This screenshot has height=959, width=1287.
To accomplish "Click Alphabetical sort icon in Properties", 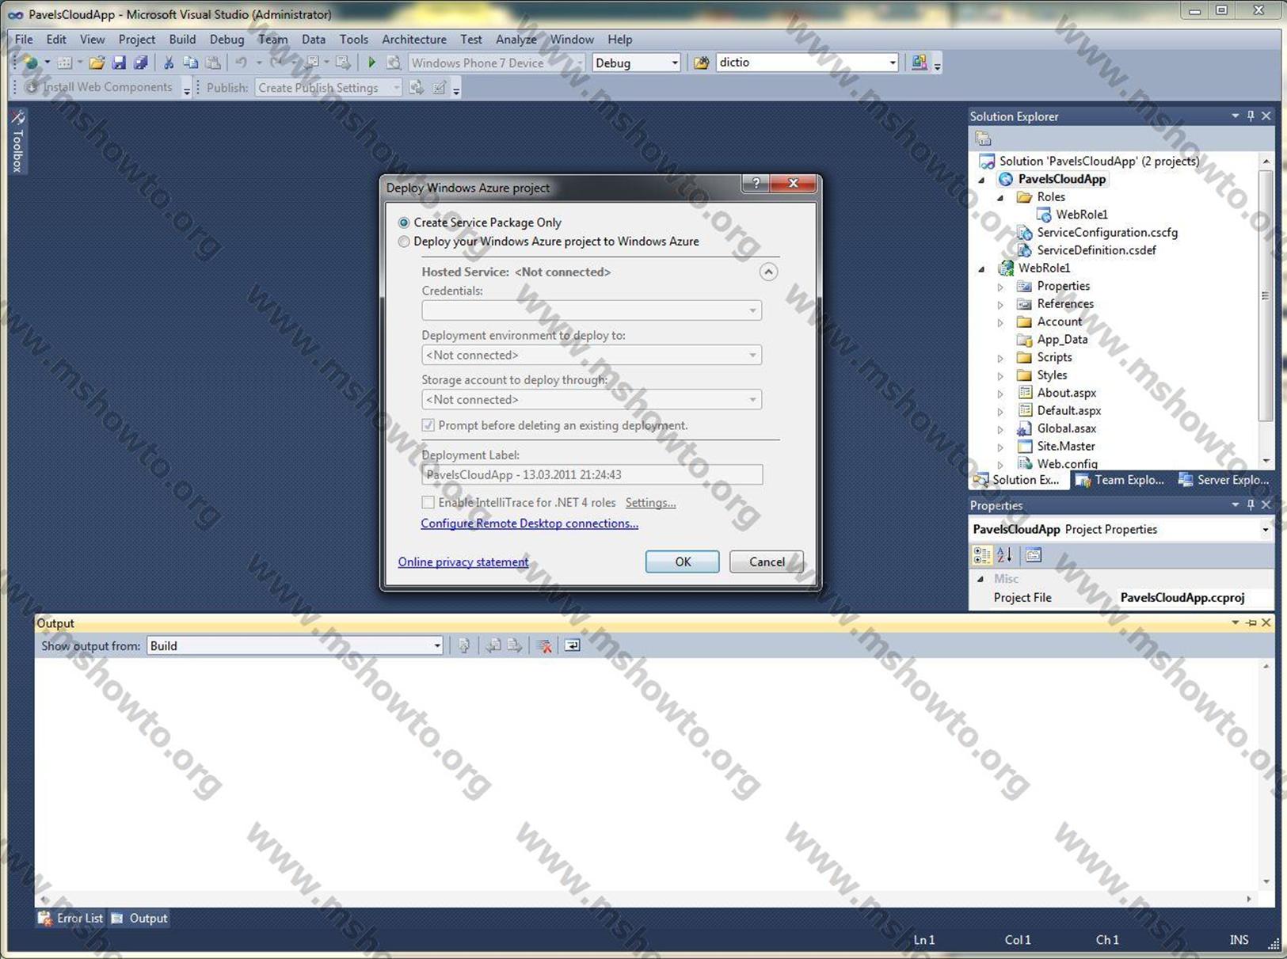I will tap(1004, 555).
